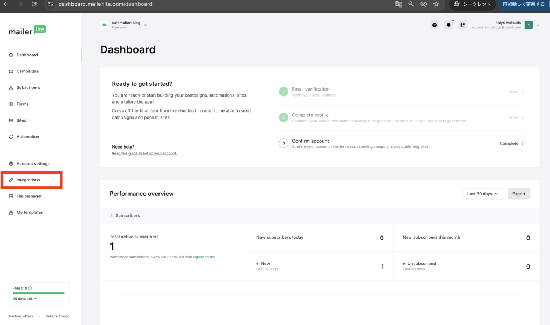Click the Free trial progress bar
Image resolution: width=550 pixels, height=325 pixels.
[x=39, y=293]
